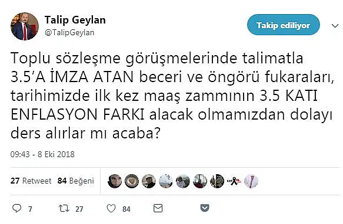Image resolution: width=343 pixels, height=224 pixels.
Task: Open the Talip Geylan display name link
Action: coord(75,20)
